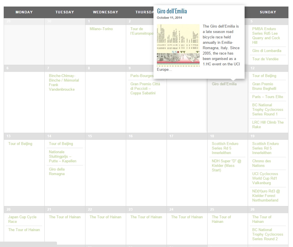Screen dimensions: 293x247
Task: Open the Paris-Bourges event
Action: (142, 76)
